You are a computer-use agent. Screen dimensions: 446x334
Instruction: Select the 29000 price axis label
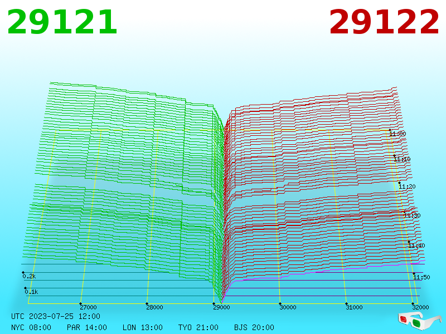[221, 307]
